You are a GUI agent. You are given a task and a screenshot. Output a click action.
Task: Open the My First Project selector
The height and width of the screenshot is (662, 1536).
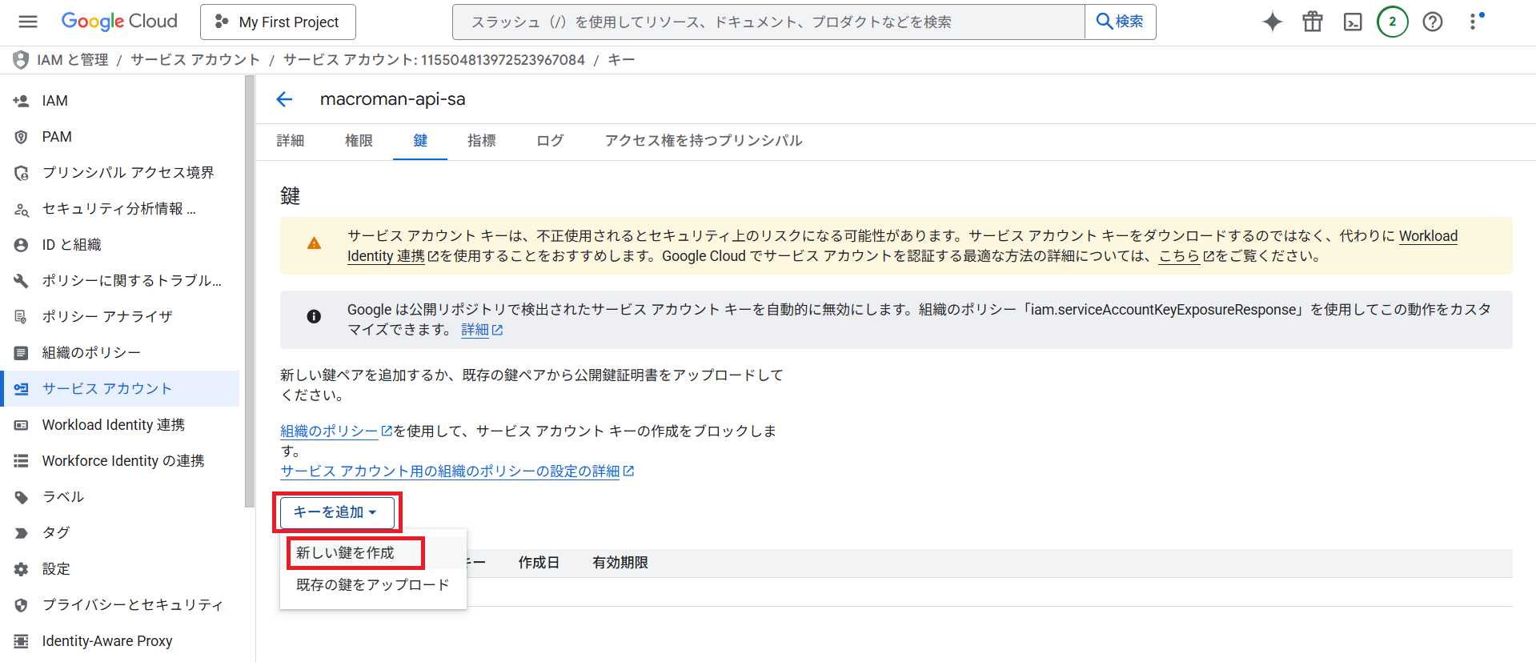coord(278,22)
